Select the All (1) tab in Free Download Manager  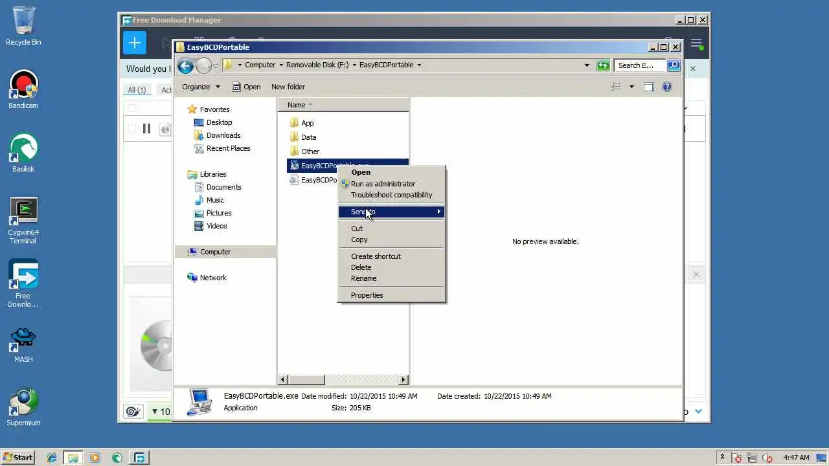tap(137, 90)
